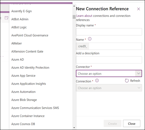Click the connector list scrollbar thumb

74,17
